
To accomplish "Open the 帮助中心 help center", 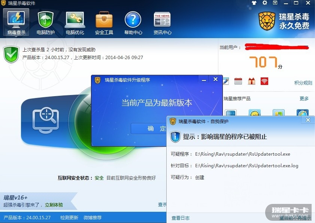I will (x=133, y=23).
